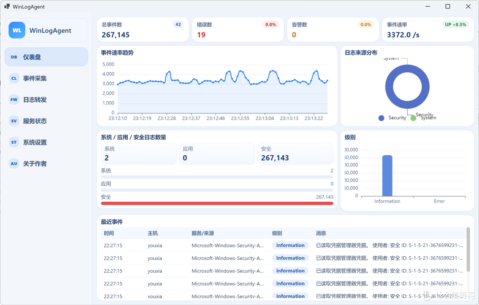Click the red 安全 progress bar
Image resolution: width=479 pixels, height=305 pixels.
point(217,203)
